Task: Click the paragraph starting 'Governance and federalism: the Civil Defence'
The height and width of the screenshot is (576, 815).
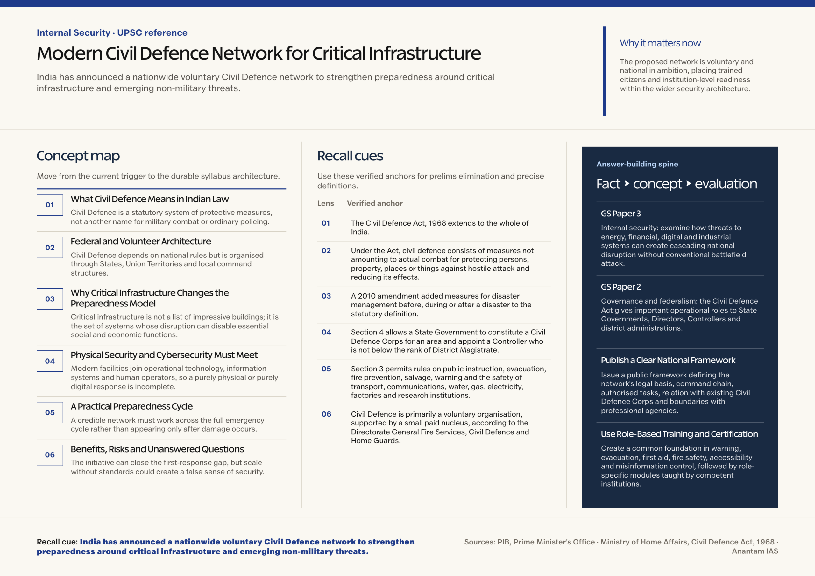Action: coord(679,314)
